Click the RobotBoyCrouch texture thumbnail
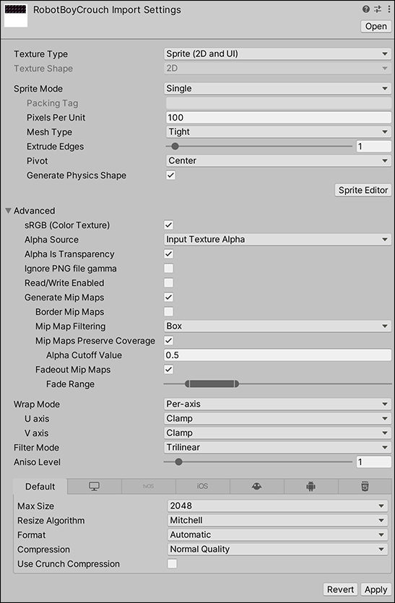Image resolution: width=395 pixels, height=603 pixels. coord(16,15)
